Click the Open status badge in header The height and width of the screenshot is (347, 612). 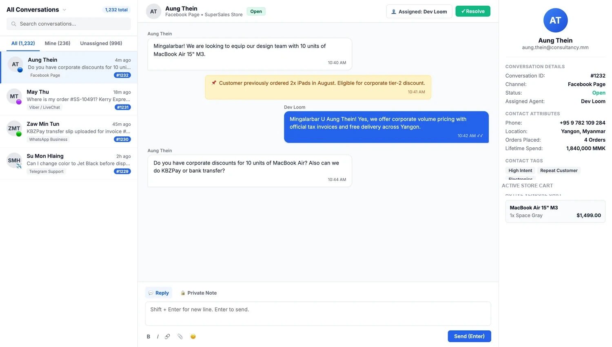[x=256, y=11]
